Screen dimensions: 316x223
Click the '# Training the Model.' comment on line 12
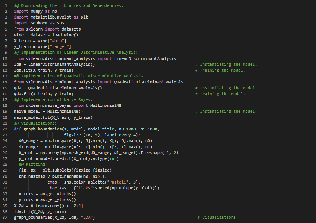click(x=220, y=70)
